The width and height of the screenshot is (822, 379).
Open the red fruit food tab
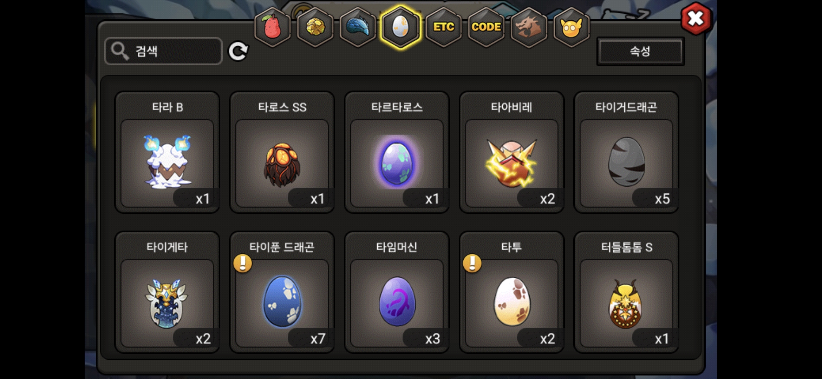tap(272, 27)
